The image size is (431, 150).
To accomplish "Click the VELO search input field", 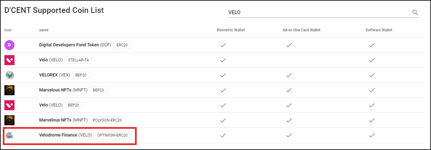I will click(316, 13).
